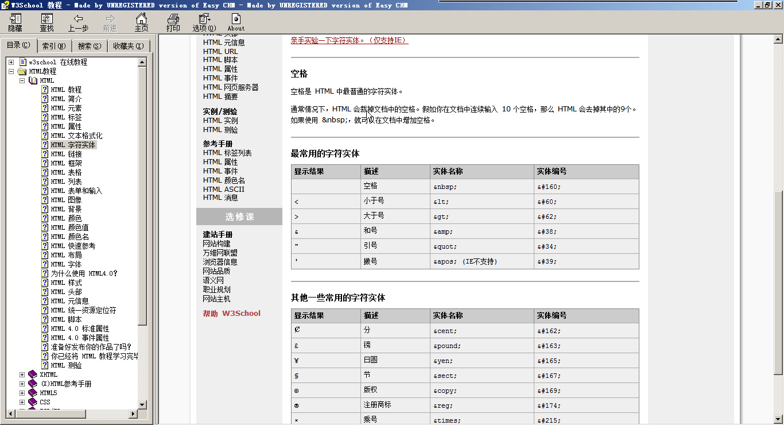Click the purple book icon beside HTML5
The height and width of the screenshot is (425, 784).
pos(33,393)
